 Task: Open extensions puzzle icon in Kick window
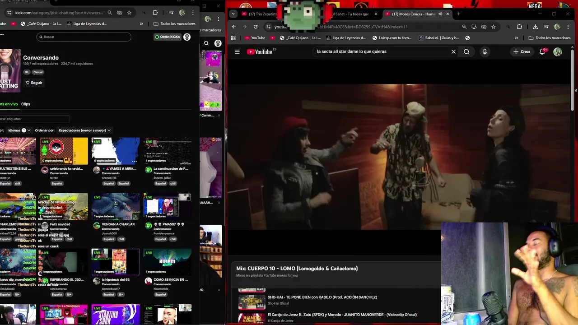pyautogui.click(x=155, y=13)
